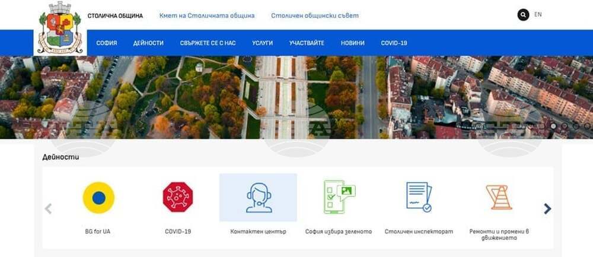This screenshot has height=257, width=593.
Task: Follow the Кмет на Столичната община link
Action: pos(207,16)
